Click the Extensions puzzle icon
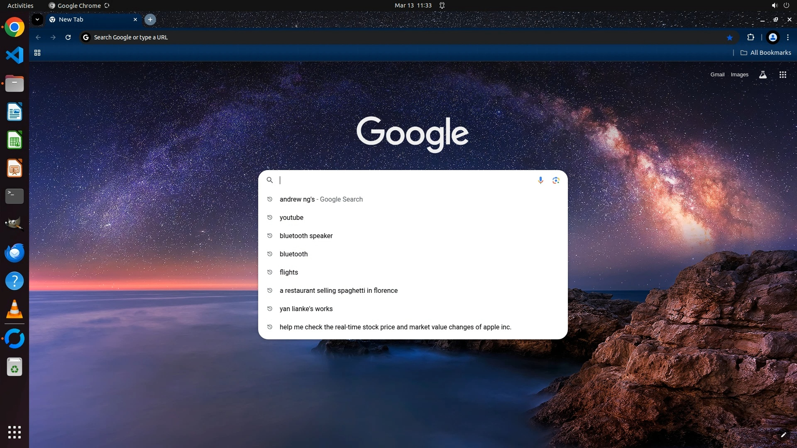The image size is (797, 448). pyautogui.click(x=751, y=37)
